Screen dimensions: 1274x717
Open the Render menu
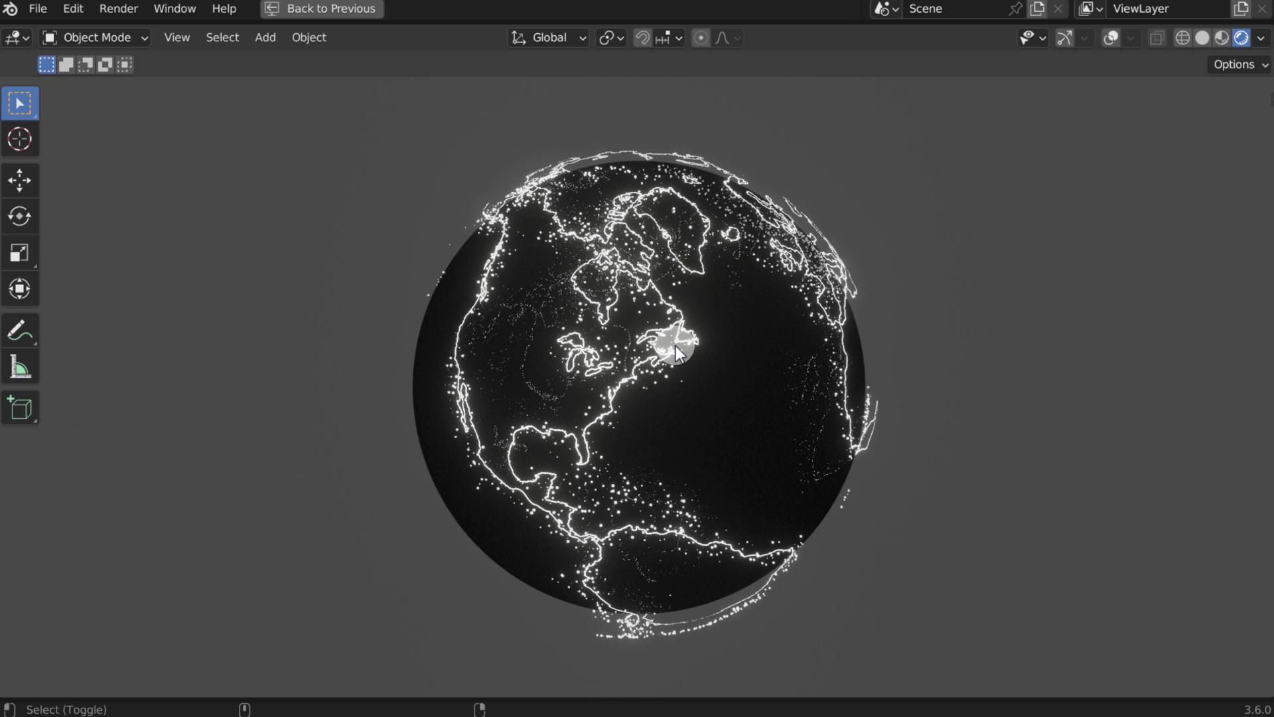pos(118,9)
